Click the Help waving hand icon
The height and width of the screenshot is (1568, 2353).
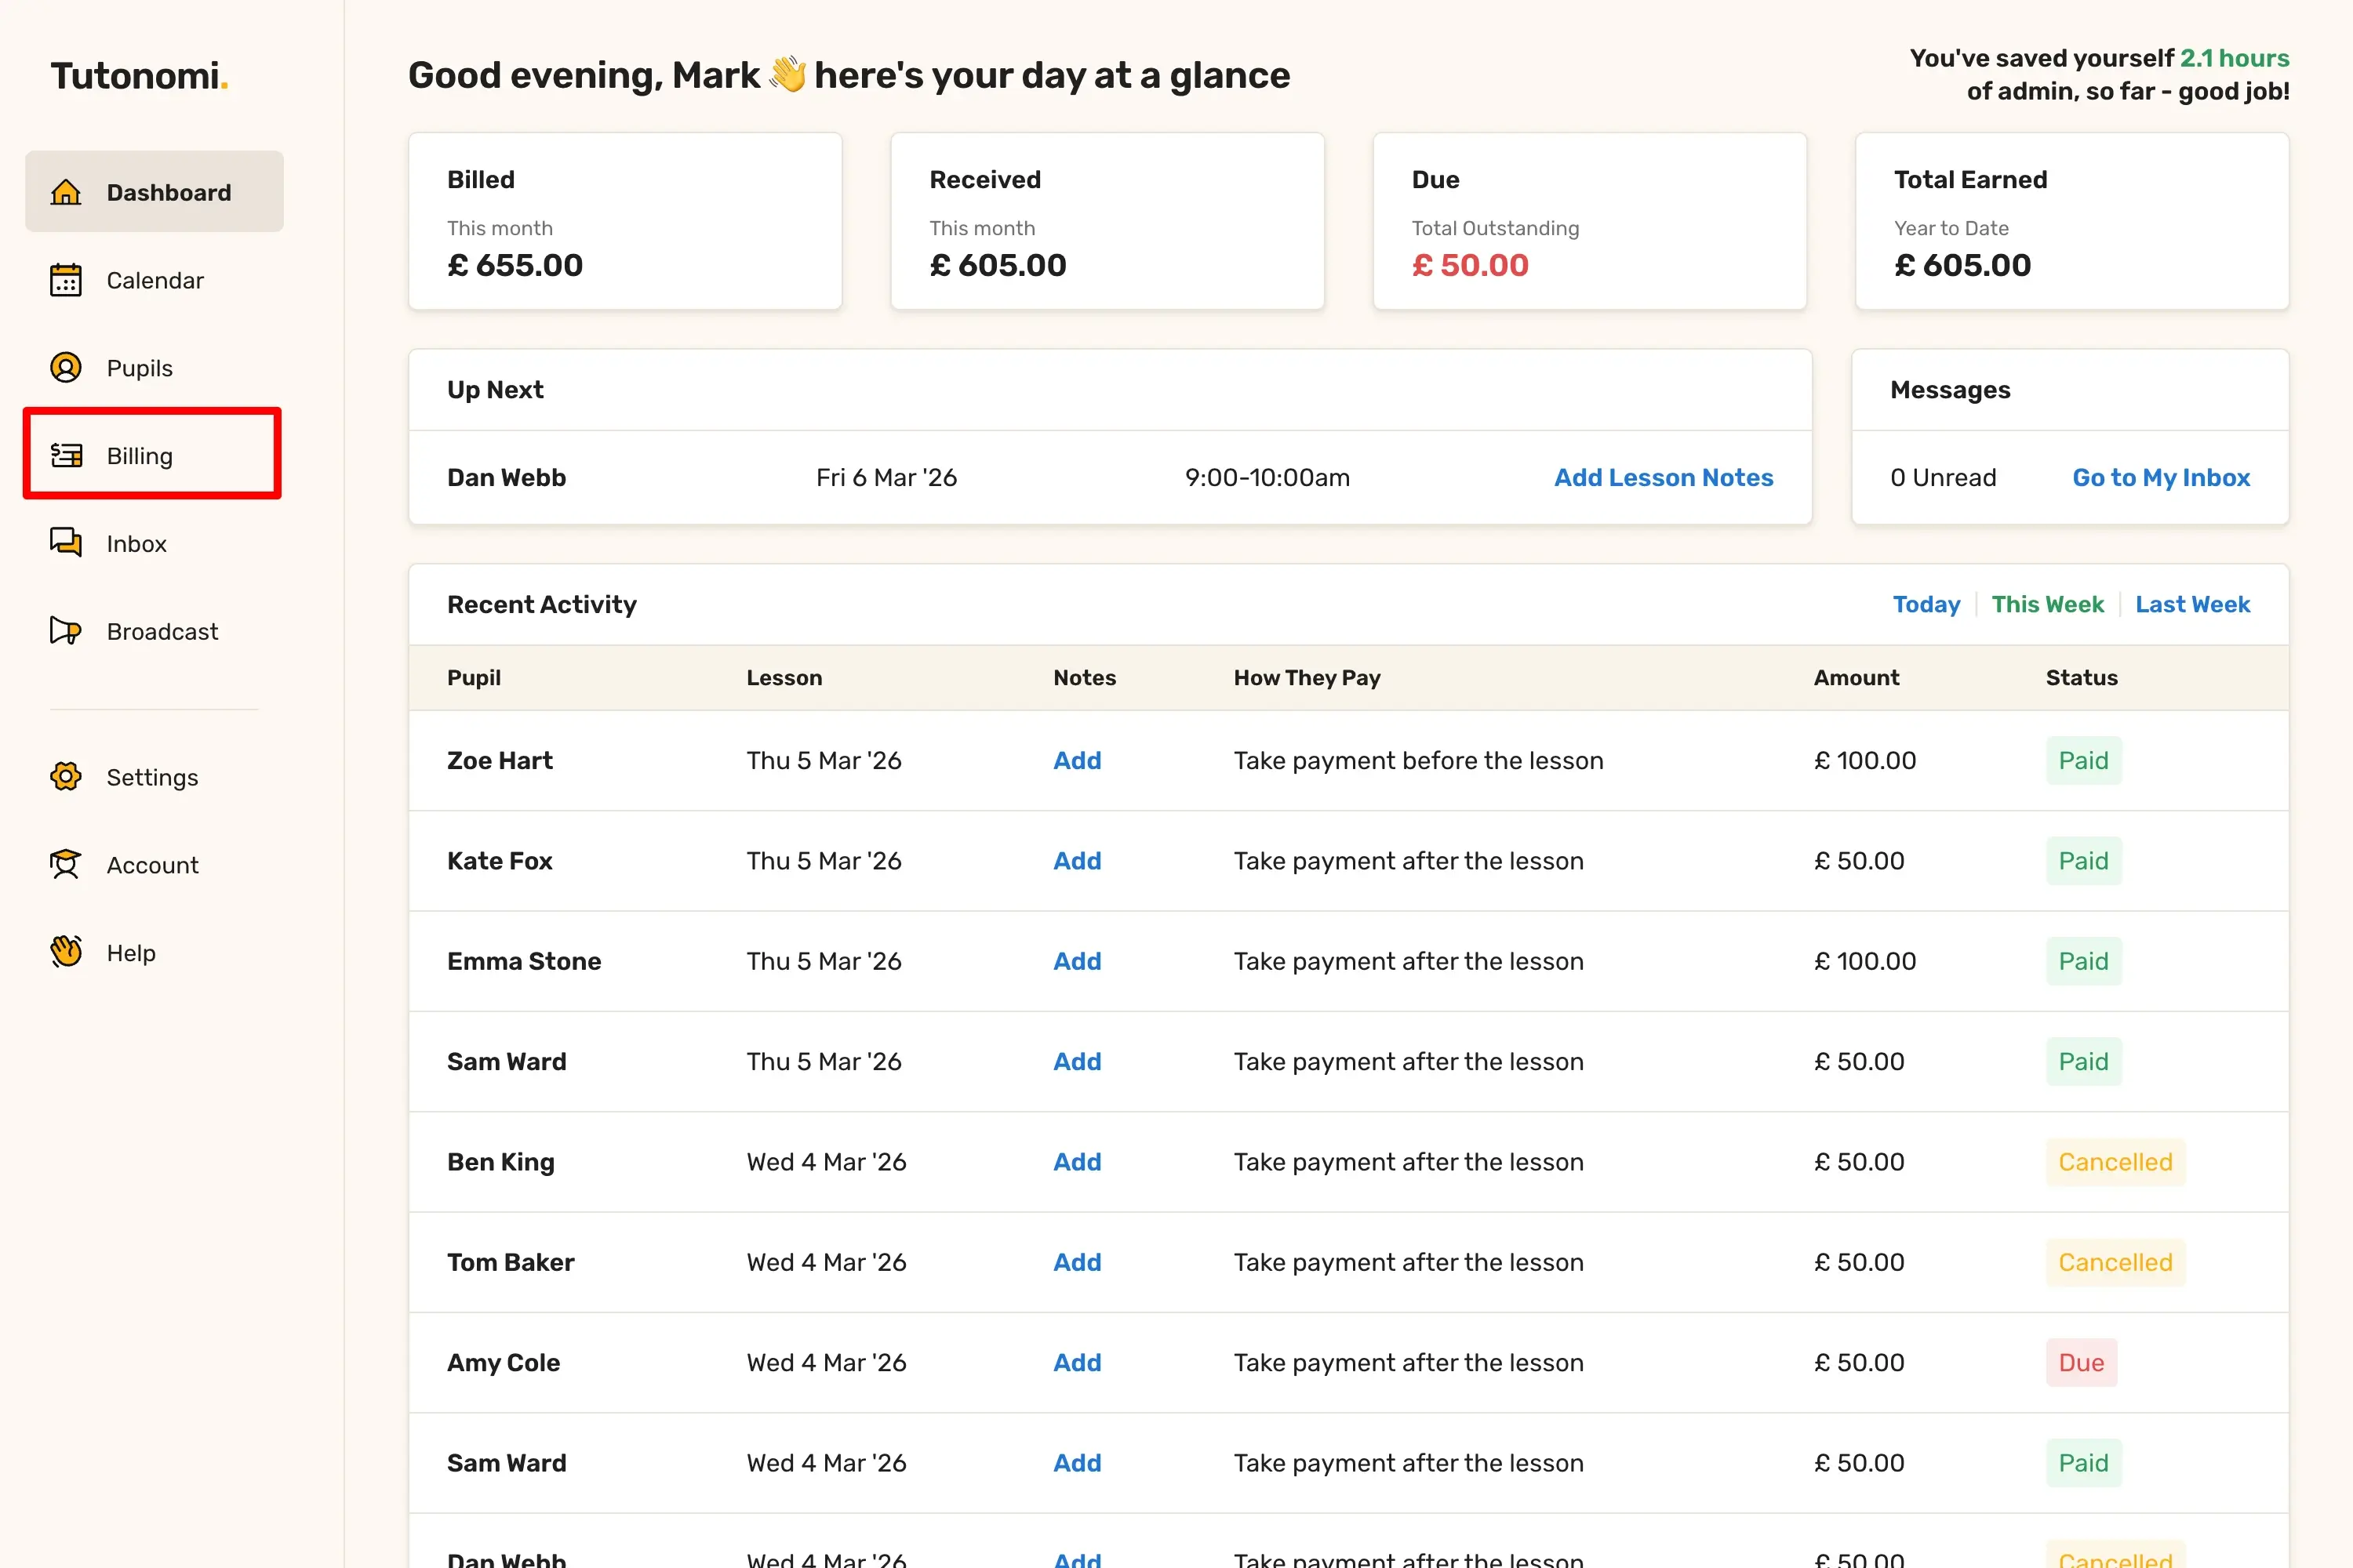[x=66, y=952]
